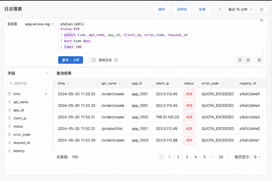Click type icon before client_ip field
This screenshot has width=272, height=181.
[9, 118]
